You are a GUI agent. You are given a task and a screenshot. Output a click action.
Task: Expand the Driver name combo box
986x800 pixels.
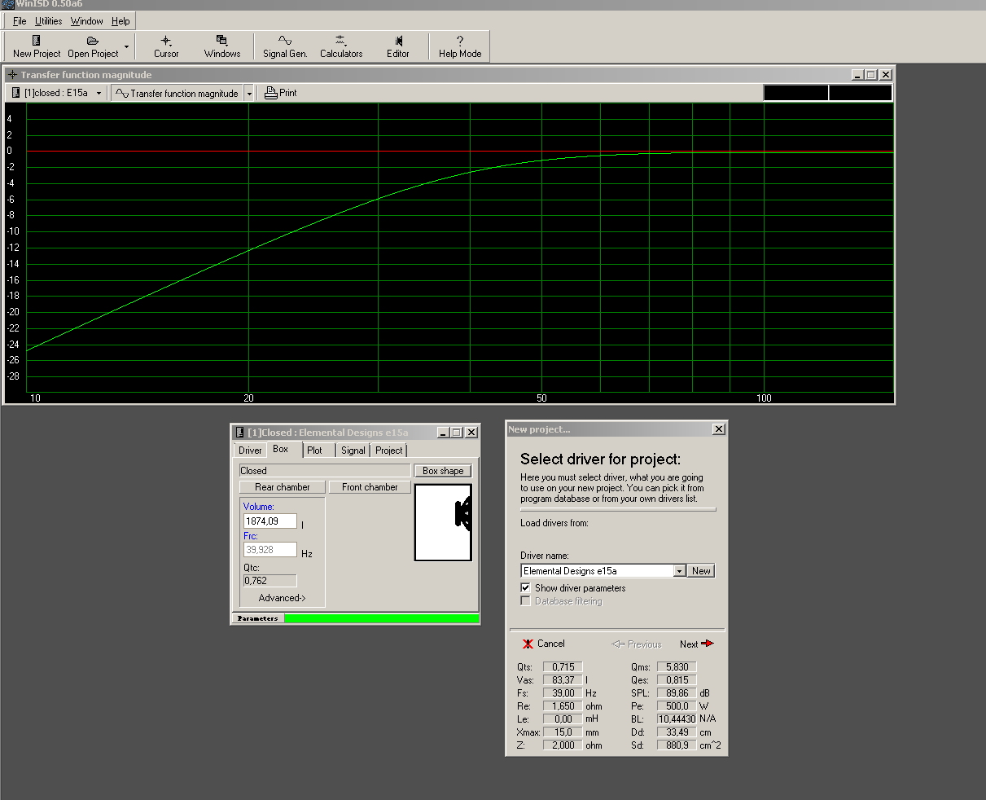(x=679, y=571)
